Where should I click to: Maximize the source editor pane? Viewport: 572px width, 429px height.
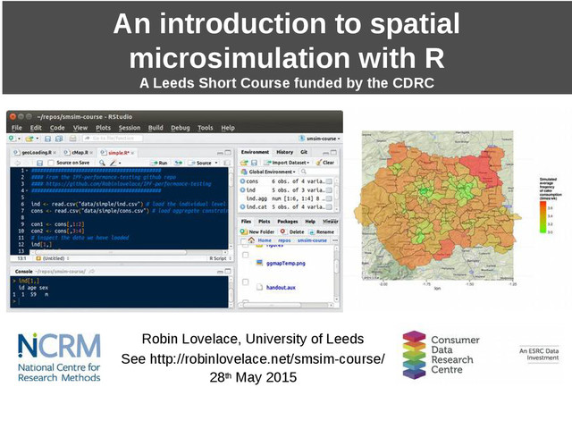tap(228, 153)
